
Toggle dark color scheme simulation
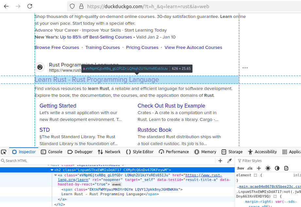click(x=277, y=168)
